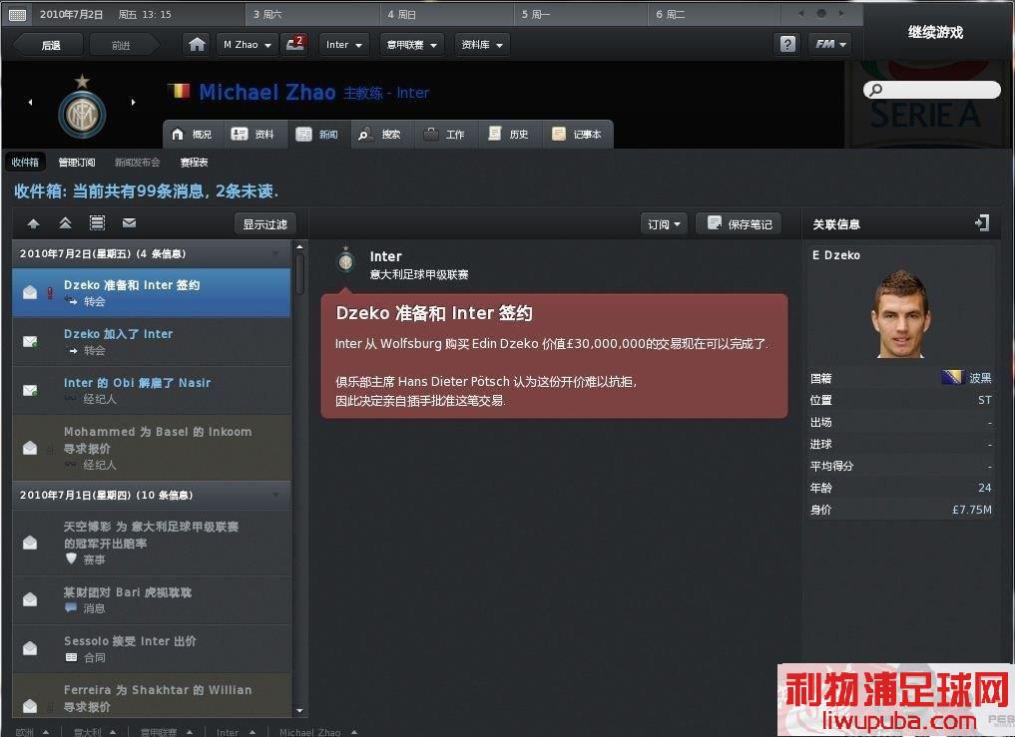Viewport: 1015px width, 737px height.
Task: Select the 4 周日 day in calendar bar
Action: pos(447,14)
